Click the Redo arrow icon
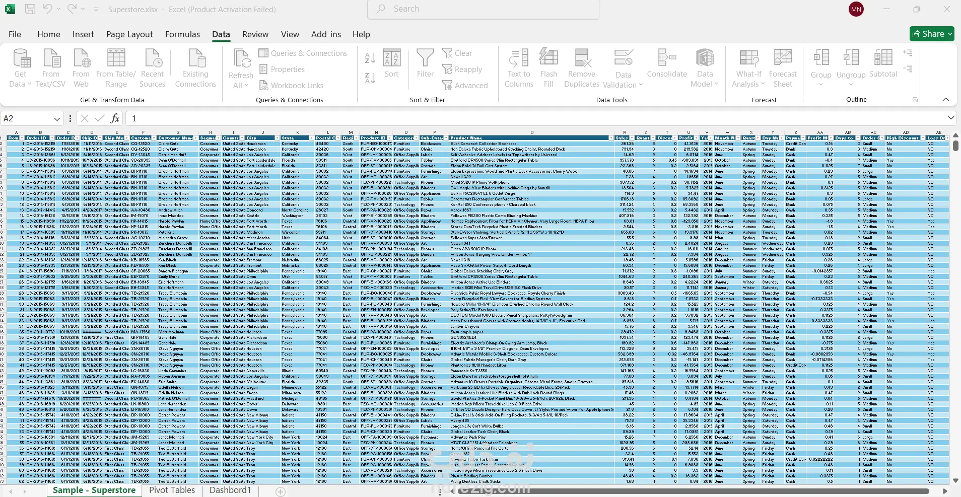 72,9
